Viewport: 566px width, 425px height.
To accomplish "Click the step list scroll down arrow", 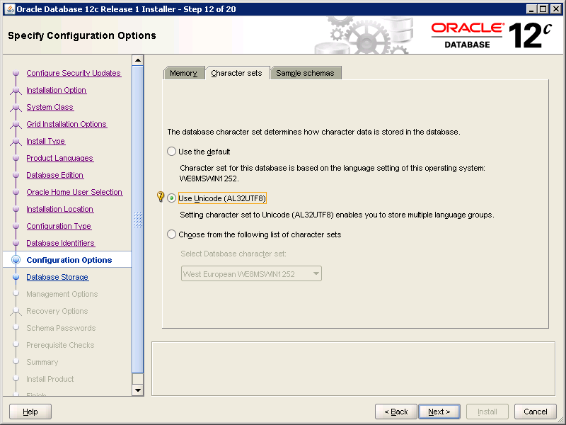I will click(138, 390).
